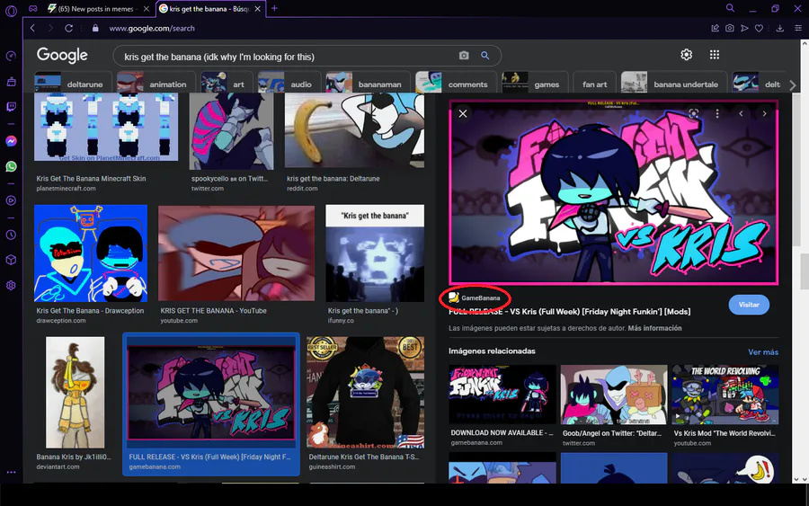This screenshot has width=809, height=506.
Task: Open the downloads toolbar icon
Action: [x=780, y=29]
